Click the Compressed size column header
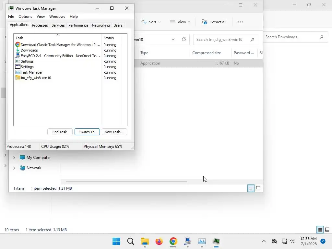 coord(210,53)
